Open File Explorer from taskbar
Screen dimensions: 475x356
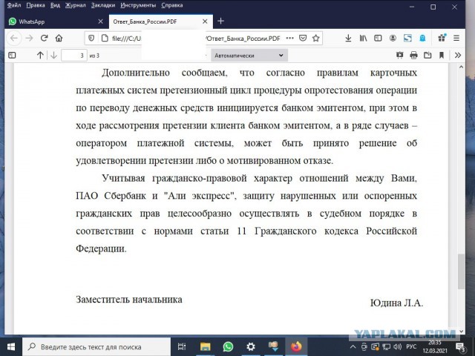click(205, 346)
